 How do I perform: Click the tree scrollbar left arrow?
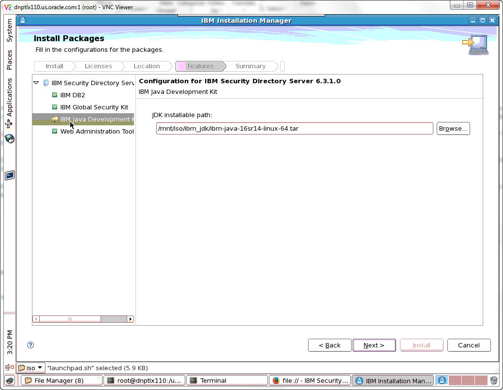[36, 319]
